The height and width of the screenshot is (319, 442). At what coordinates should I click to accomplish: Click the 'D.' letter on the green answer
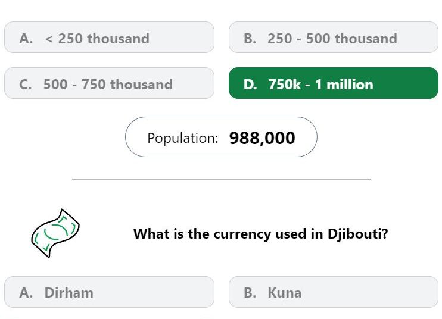(250, 84)
